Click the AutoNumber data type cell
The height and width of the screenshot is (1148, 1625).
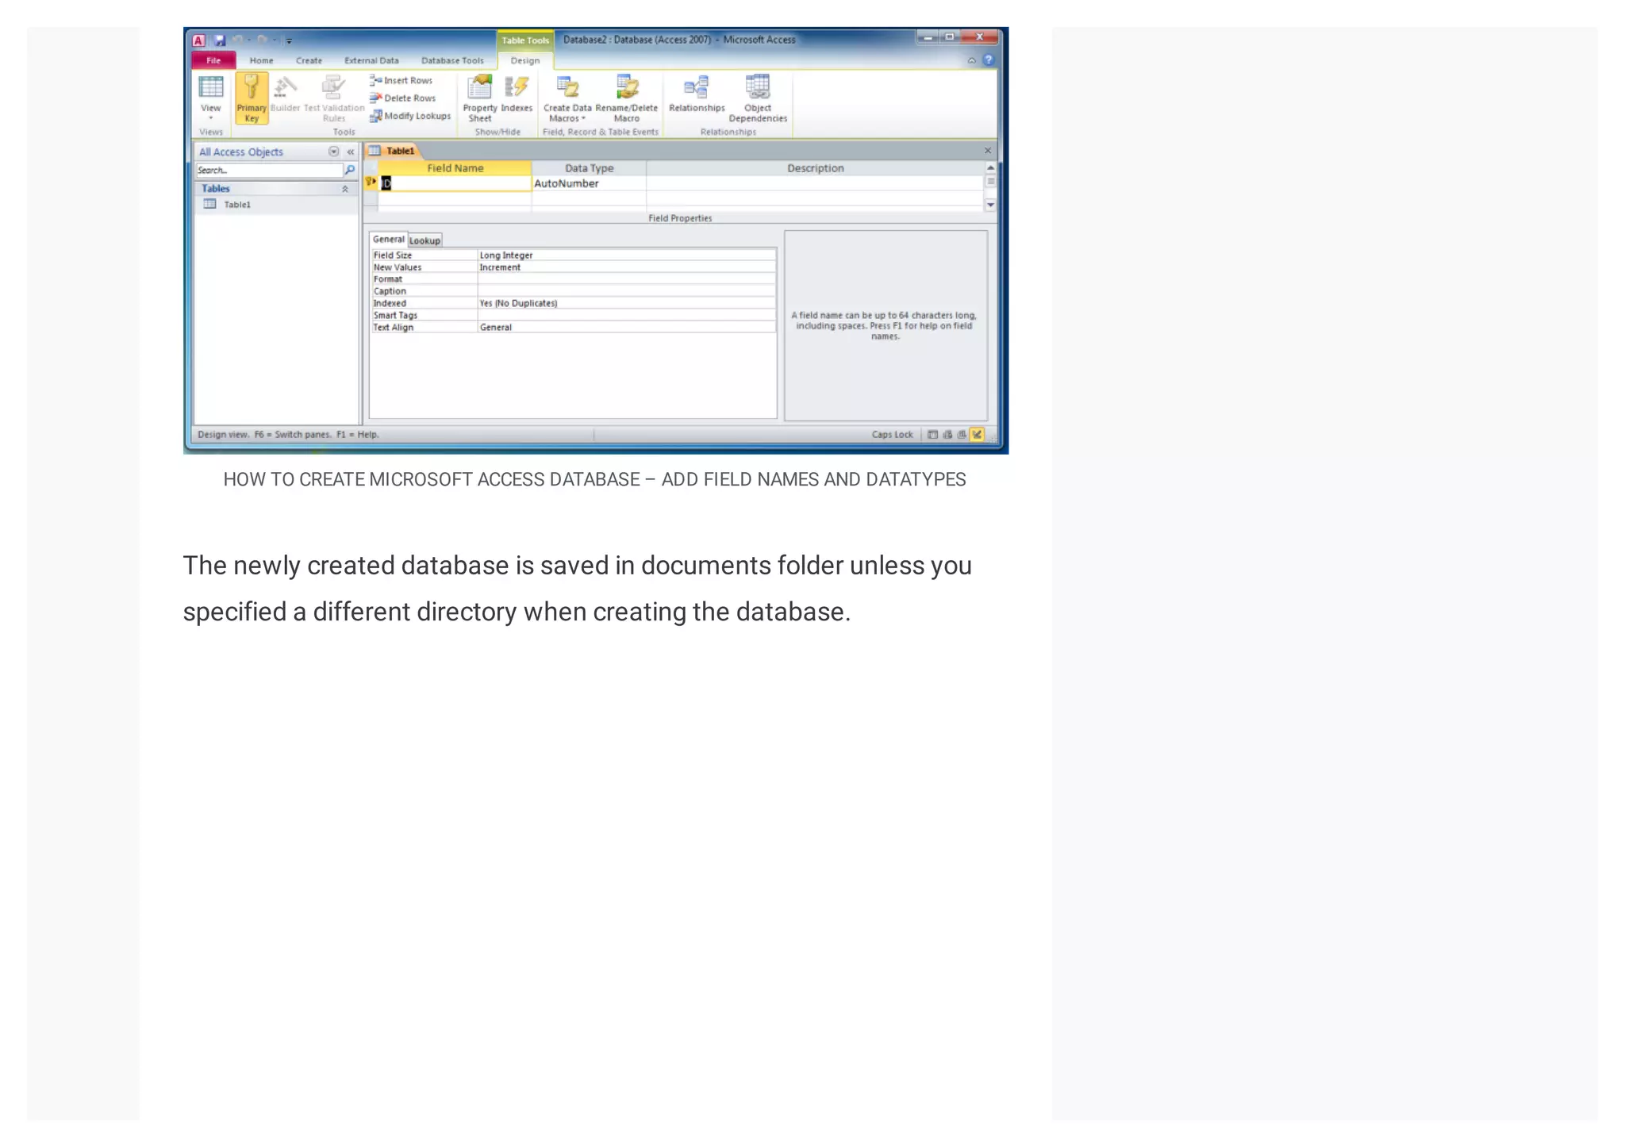(x=589, y=183)
